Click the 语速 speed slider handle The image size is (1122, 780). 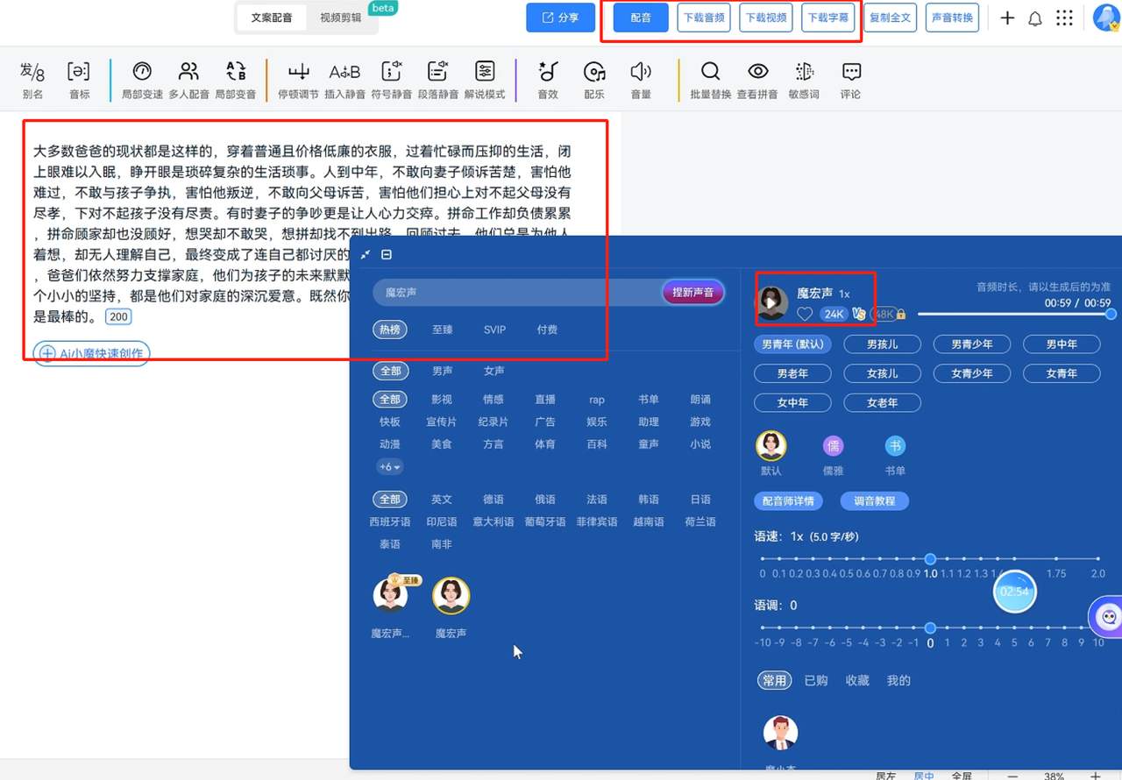930,558
